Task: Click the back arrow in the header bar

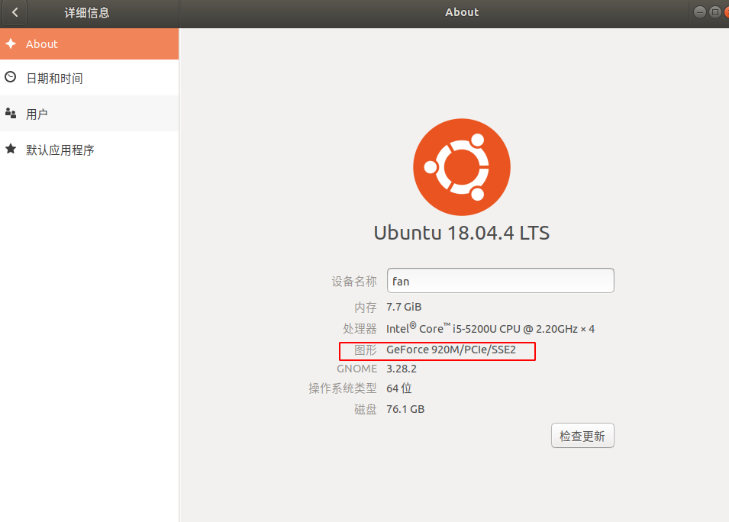Action: tap(15, 12)
